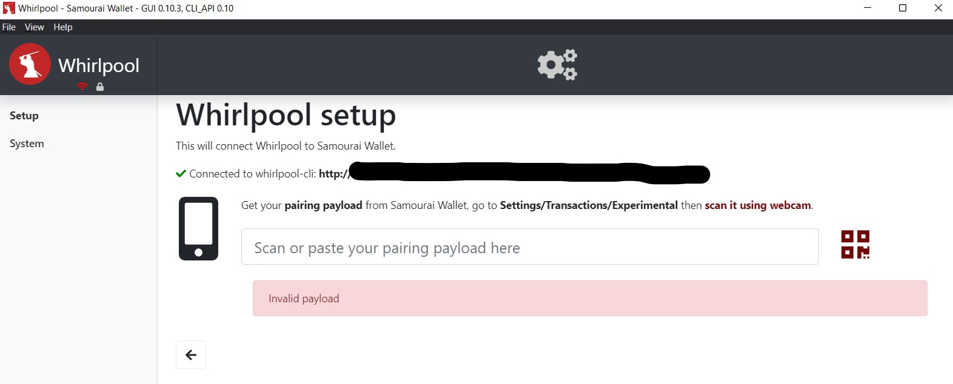The height and width of the screenshot is (384, 953).
Task: Maximize the Whirlpool window
Action: tap(902, 8)
